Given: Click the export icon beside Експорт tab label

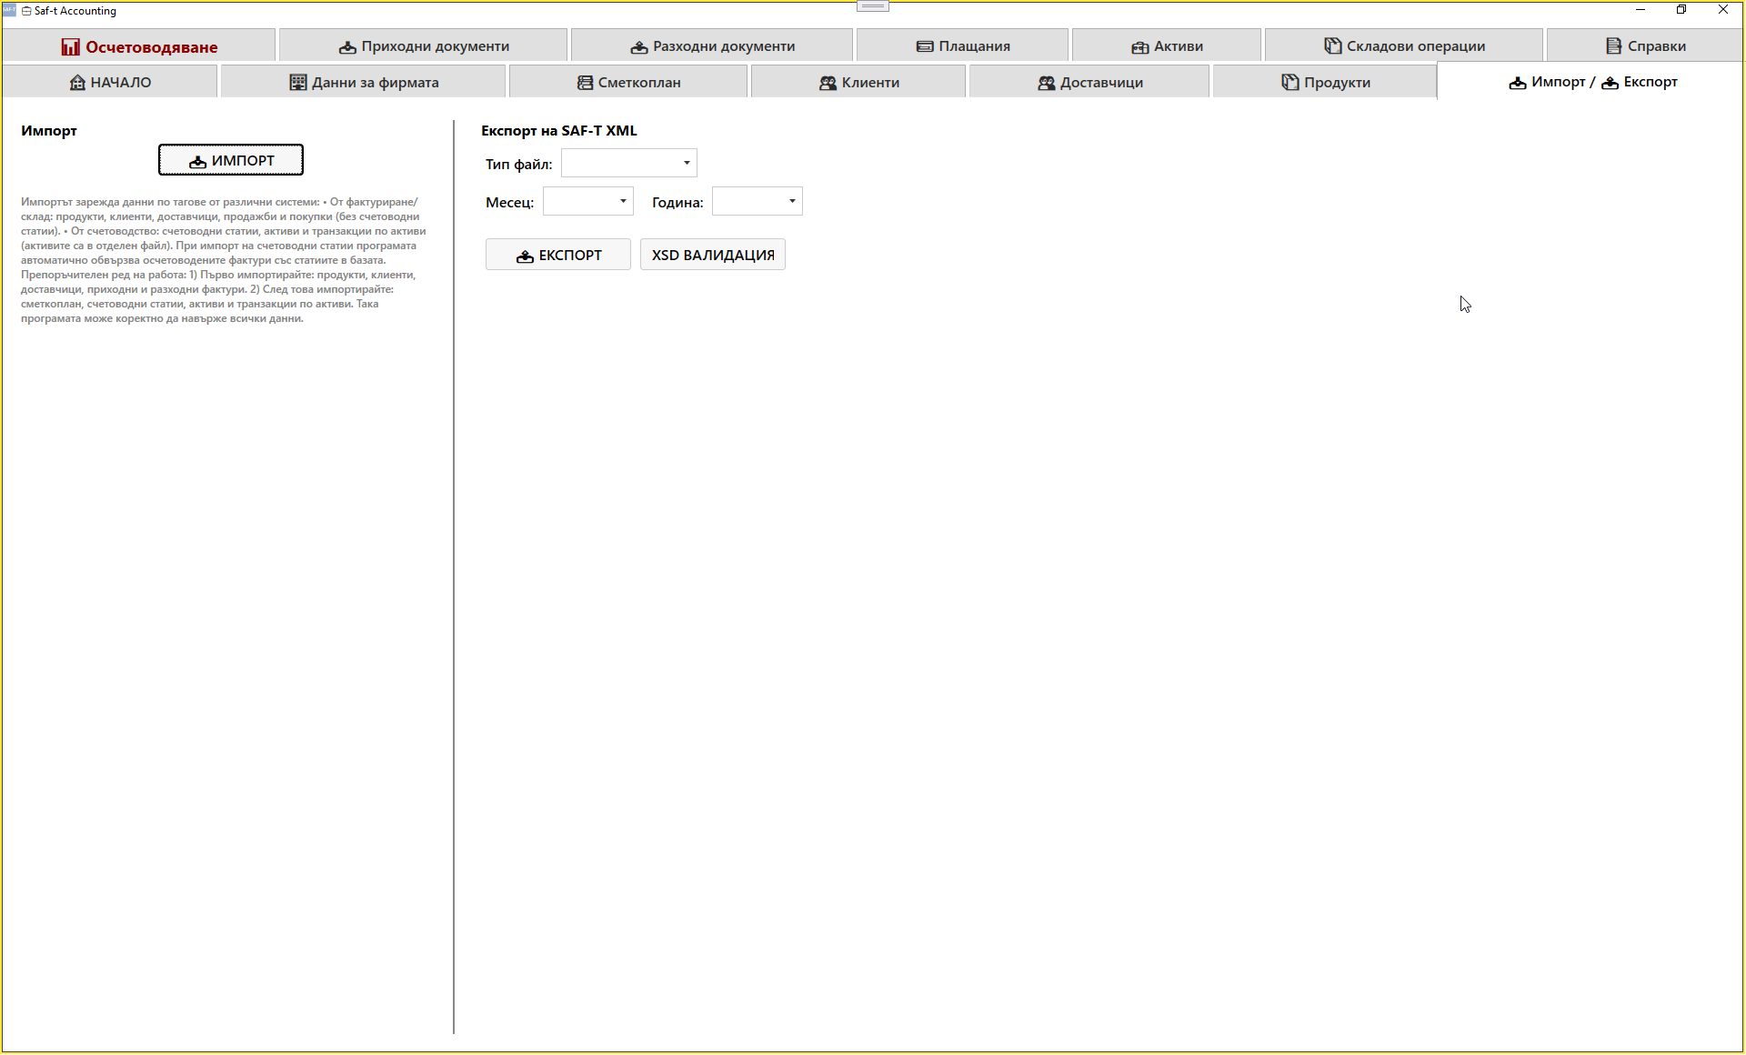Looking at the screenshot, I should pos(1611,83).
